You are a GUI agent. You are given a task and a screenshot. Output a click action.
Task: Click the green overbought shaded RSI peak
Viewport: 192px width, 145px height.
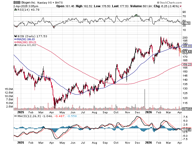[136, 16]
